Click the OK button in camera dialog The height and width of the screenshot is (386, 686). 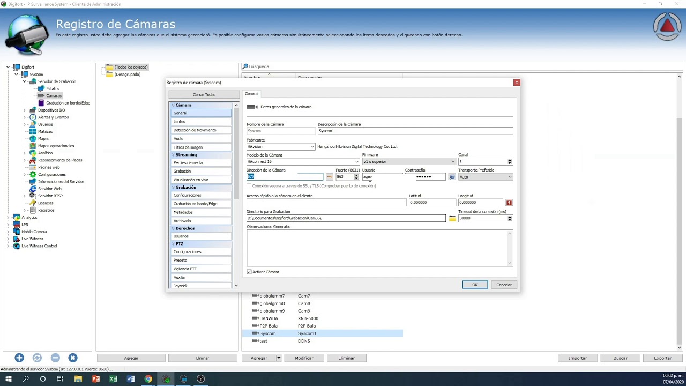474,285
